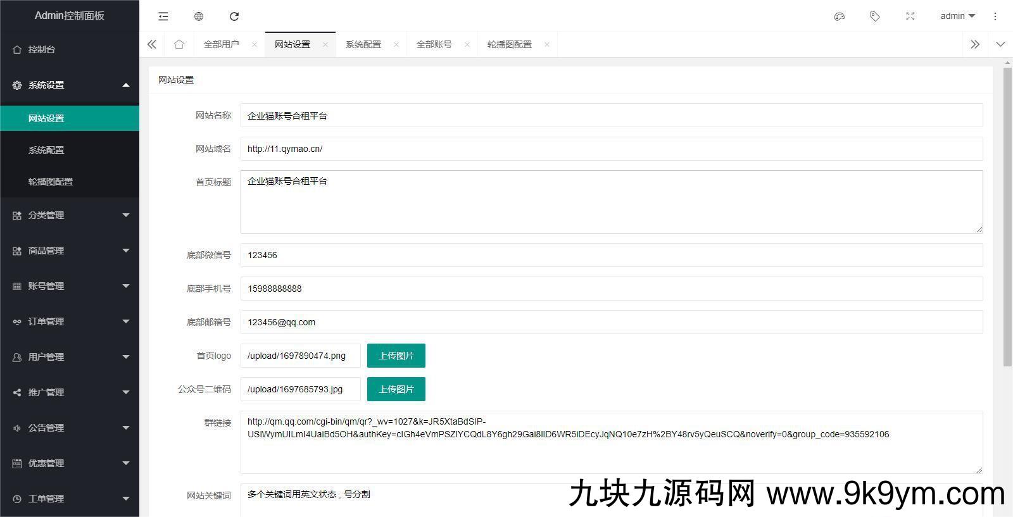Switch to the 系统配置 tab

(x=363, y=44)
